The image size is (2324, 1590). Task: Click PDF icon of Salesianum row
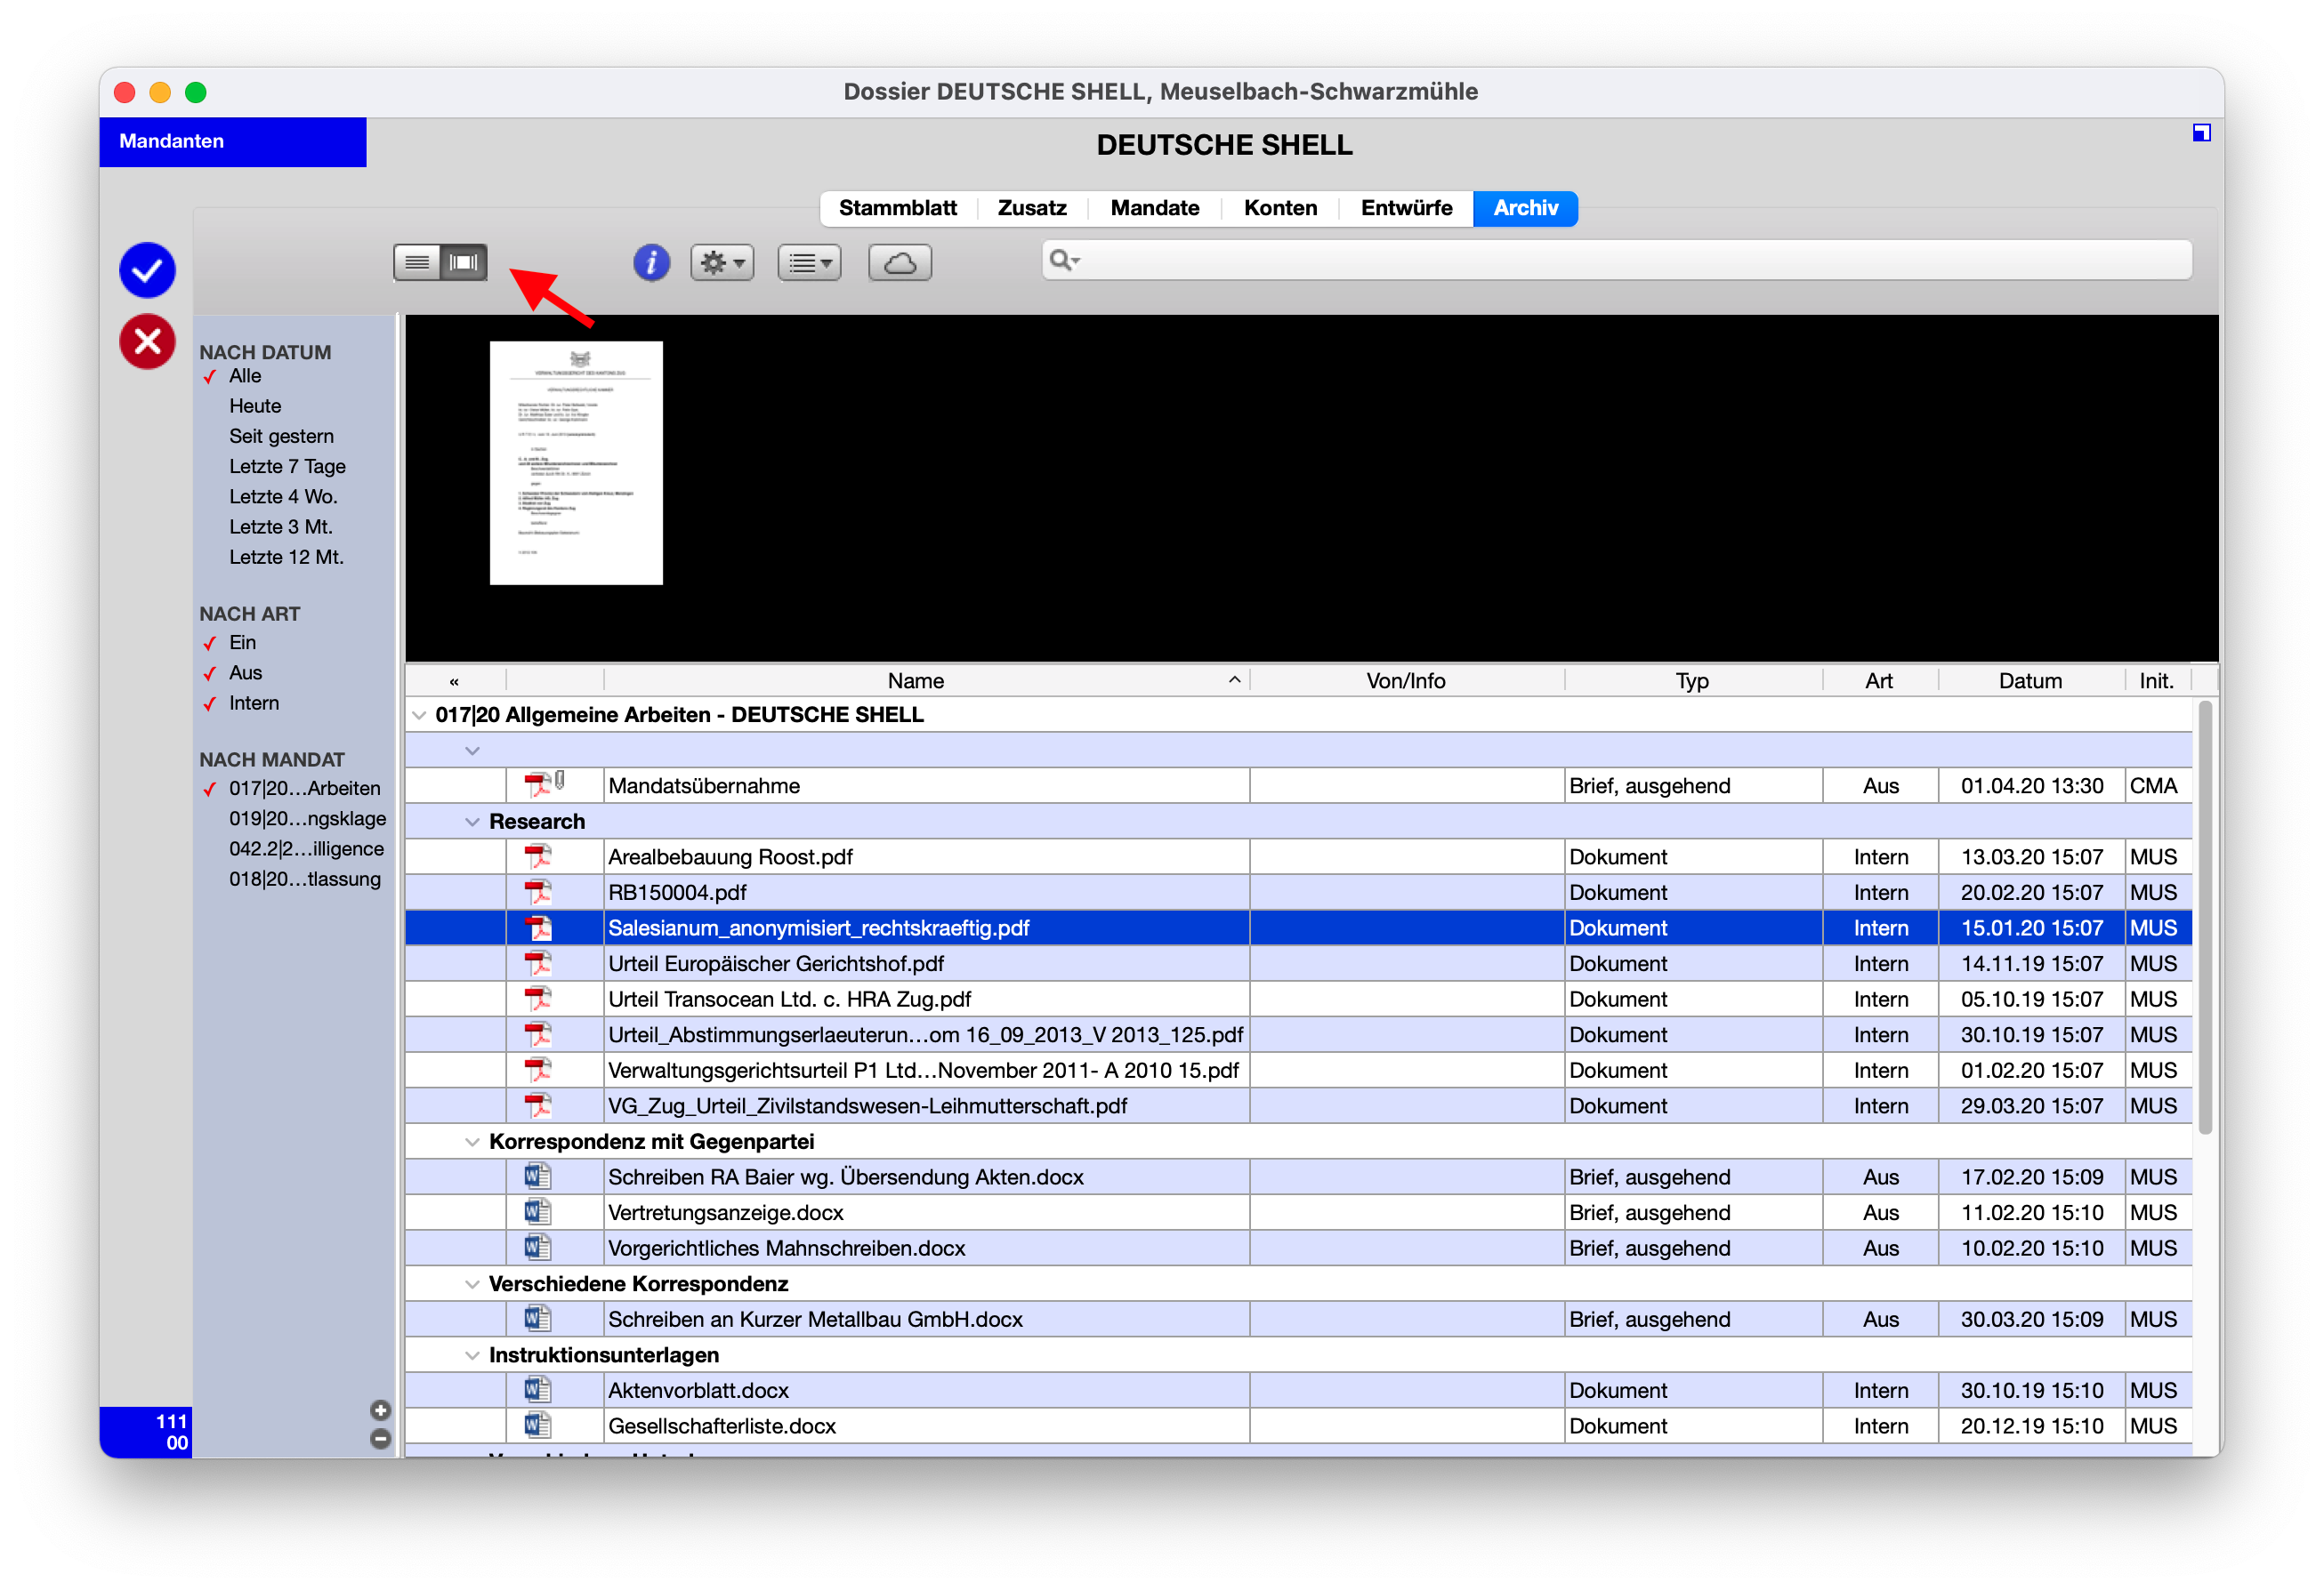(x=538, y=927)
